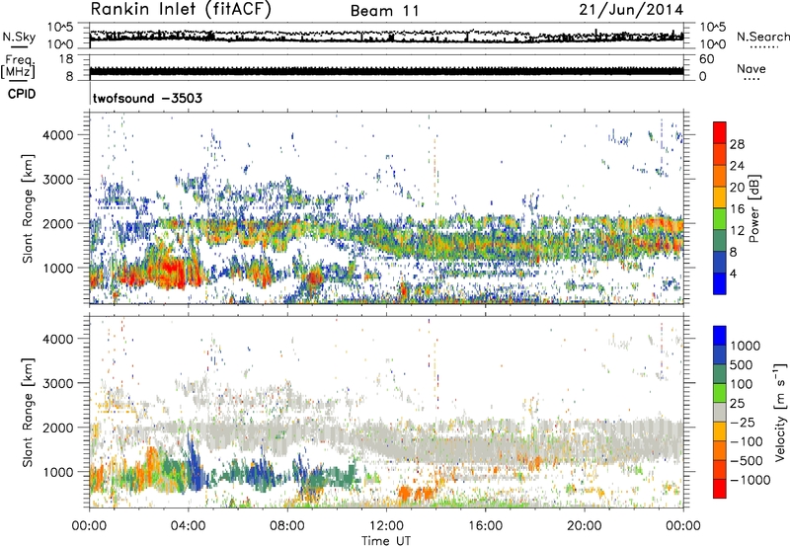The height and width of the screenshot is (547, 790).
Task: Click the '3000' tick of the velocity panel
Action: [57, 383]
